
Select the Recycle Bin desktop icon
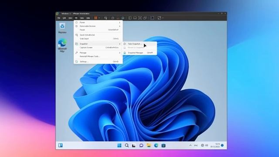[x=62, y=28]
